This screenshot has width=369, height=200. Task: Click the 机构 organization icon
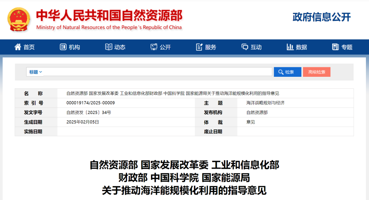[63, 47]
